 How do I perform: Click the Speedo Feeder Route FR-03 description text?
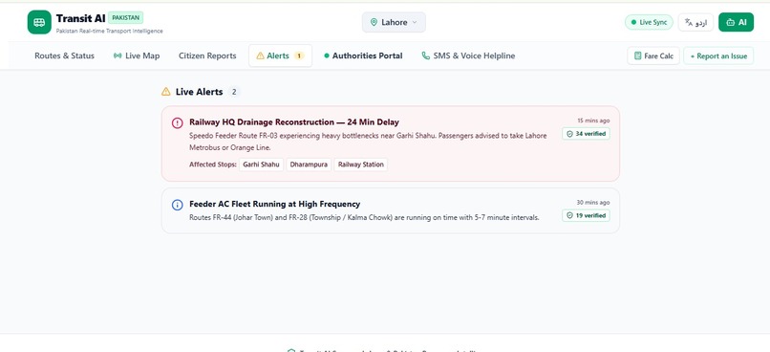368,142
